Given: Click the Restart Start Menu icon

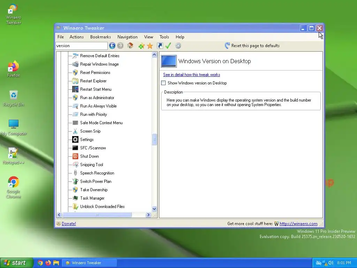Looking at the screenshot, I should pos(75,89).
